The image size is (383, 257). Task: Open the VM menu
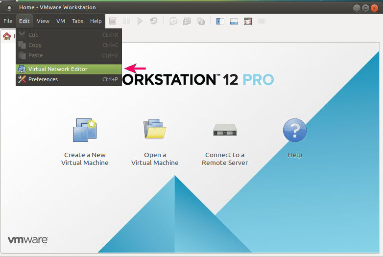(61, 21)
